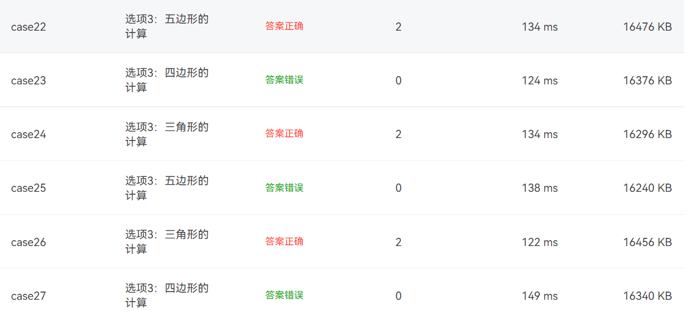The height and width of the screenshot is (321, 690).
Task: Click 124 ms time for case23
Action: point(540,80)
